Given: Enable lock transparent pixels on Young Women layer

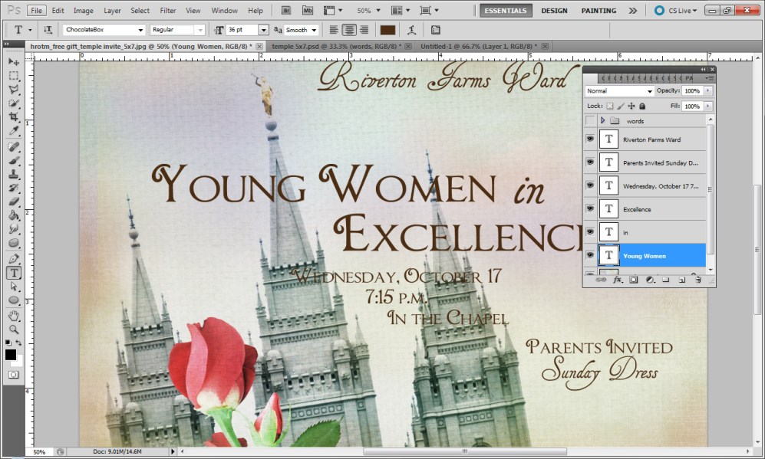Looking at the screenshot, I should 612,106.
